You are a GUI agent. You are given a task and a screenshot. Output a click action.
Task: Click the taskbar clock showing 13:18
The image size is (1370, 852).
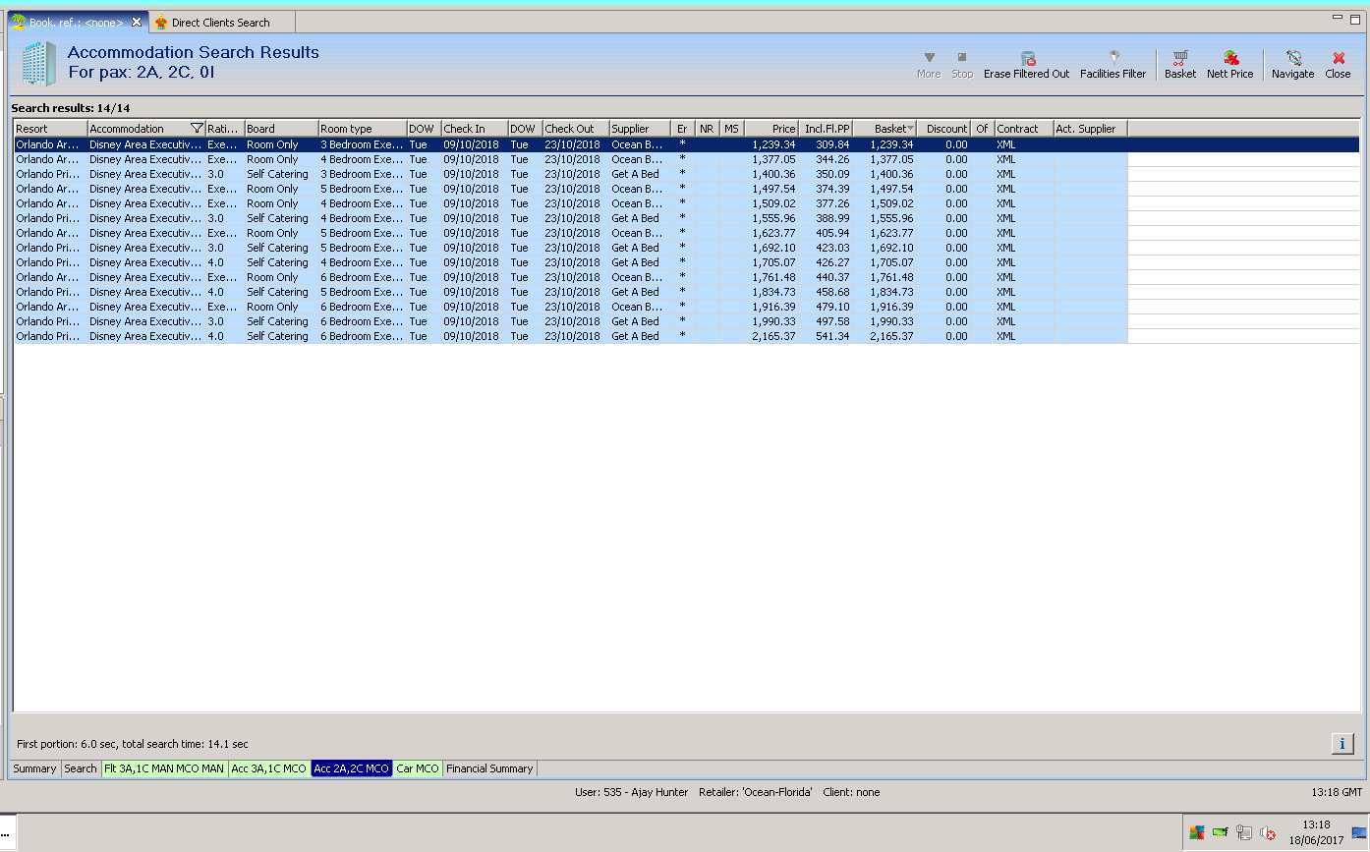pyautogui.click(x=1316, y=832)
